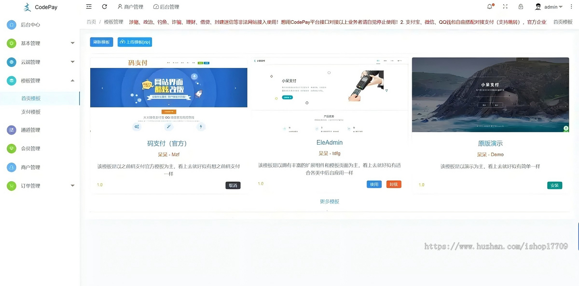The height and width of the screenshot is (286, 579).
Task: Select 首页模板 in the sidebar submenu
Action: pyautogui.click(x=31, y=98)
